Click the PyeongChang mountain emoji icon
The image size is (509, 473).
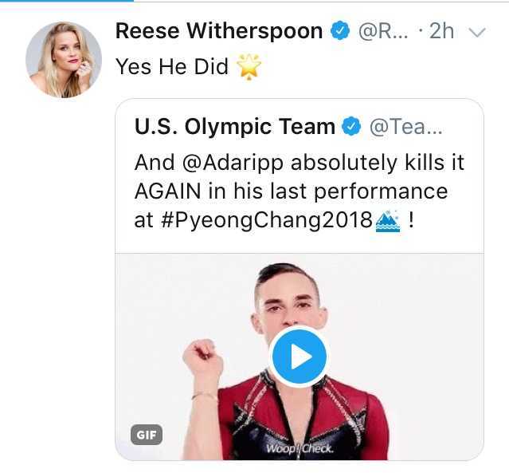[387, 221]
